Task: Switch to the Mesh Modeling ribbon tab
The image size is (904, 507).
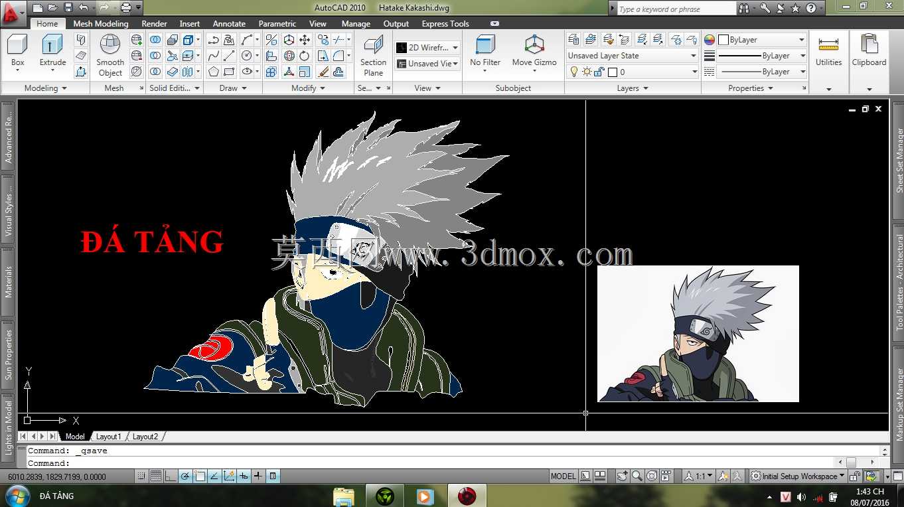Action: point(101,23)
